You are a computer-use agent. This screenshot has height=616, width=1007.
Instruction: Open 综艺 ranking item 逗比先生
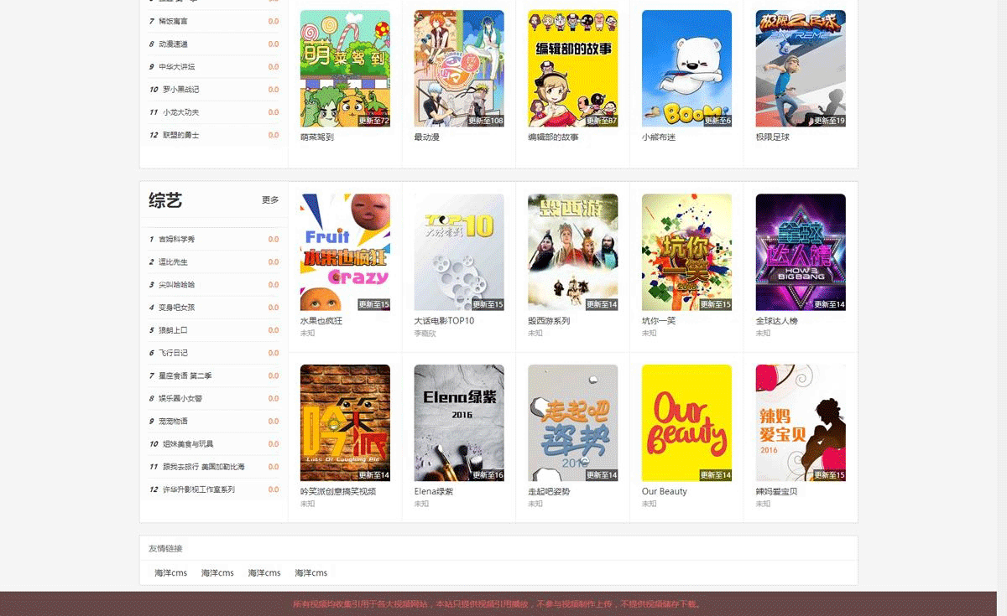tap(173, 261)
